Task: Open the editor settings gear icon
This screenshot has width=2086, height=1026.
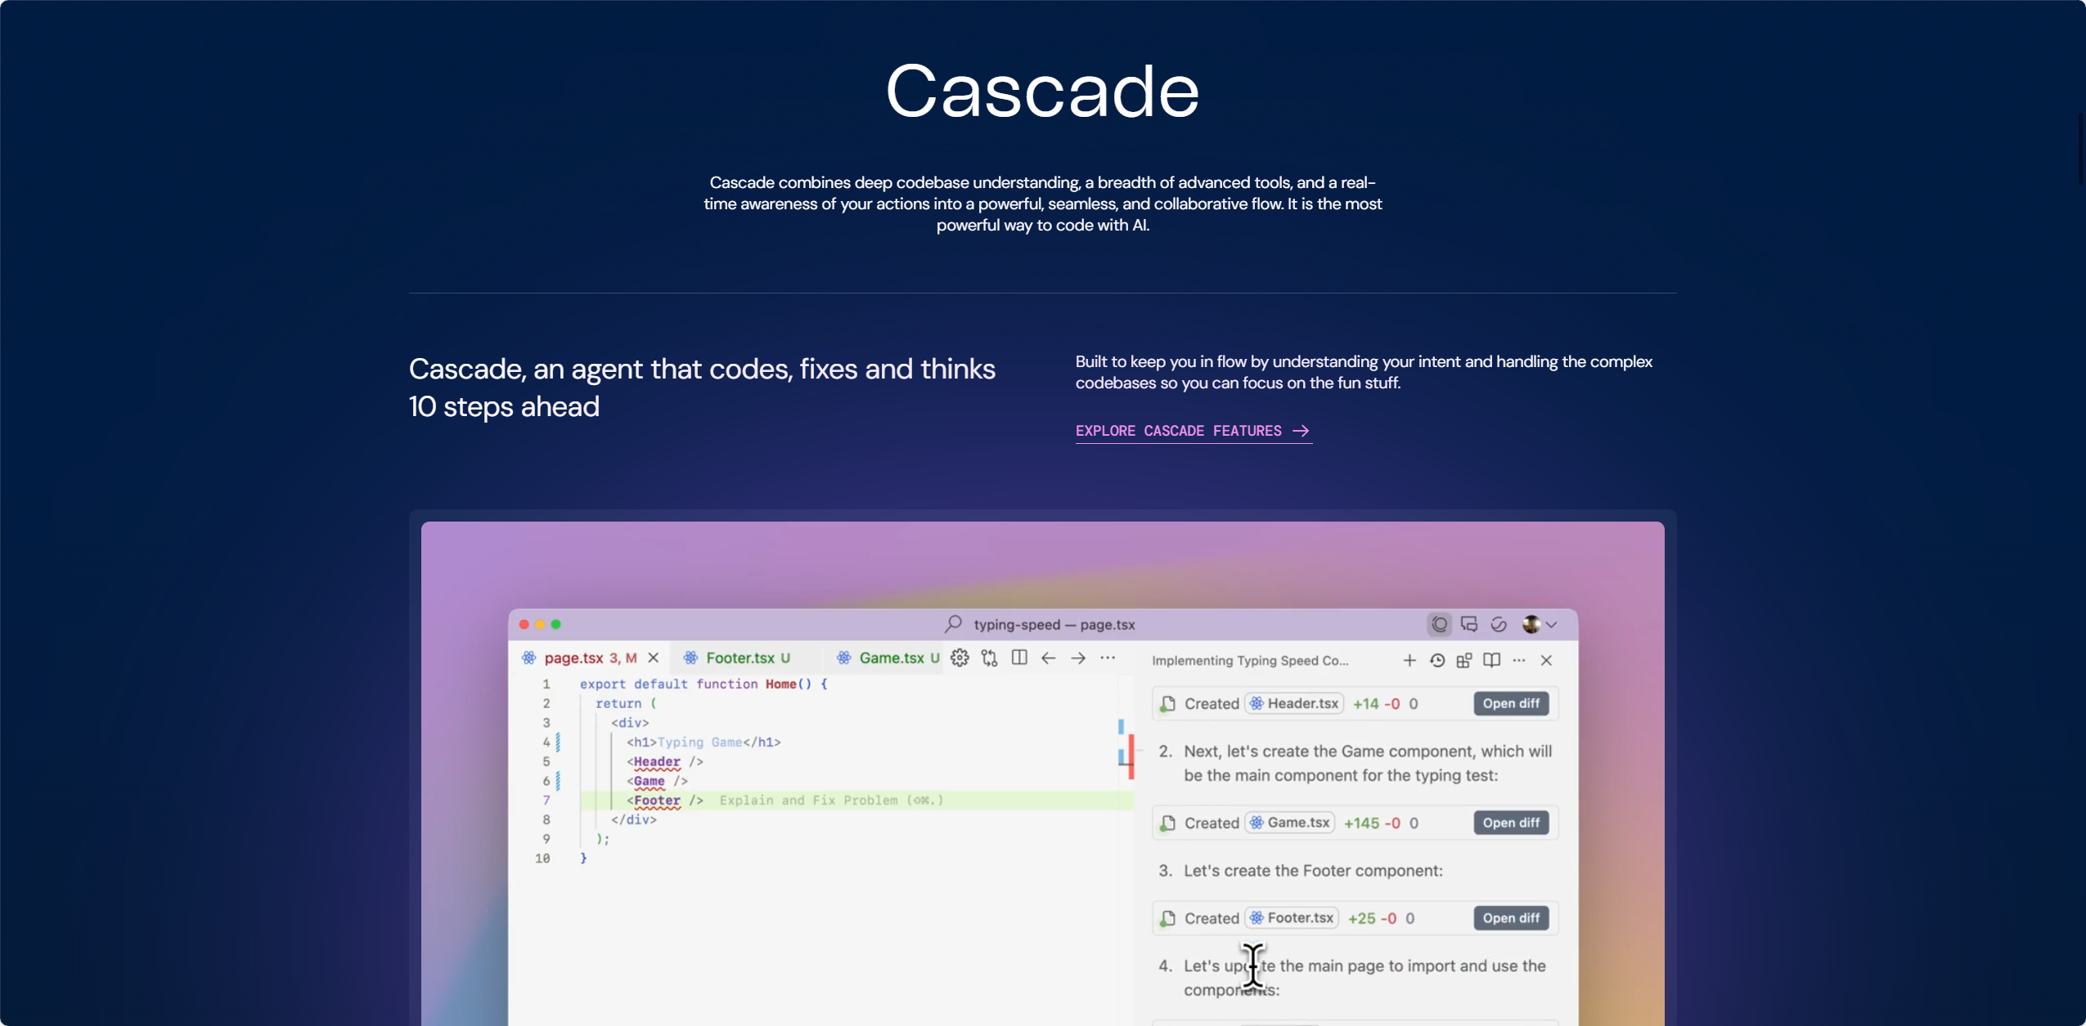Action: (x=960, y=658)
